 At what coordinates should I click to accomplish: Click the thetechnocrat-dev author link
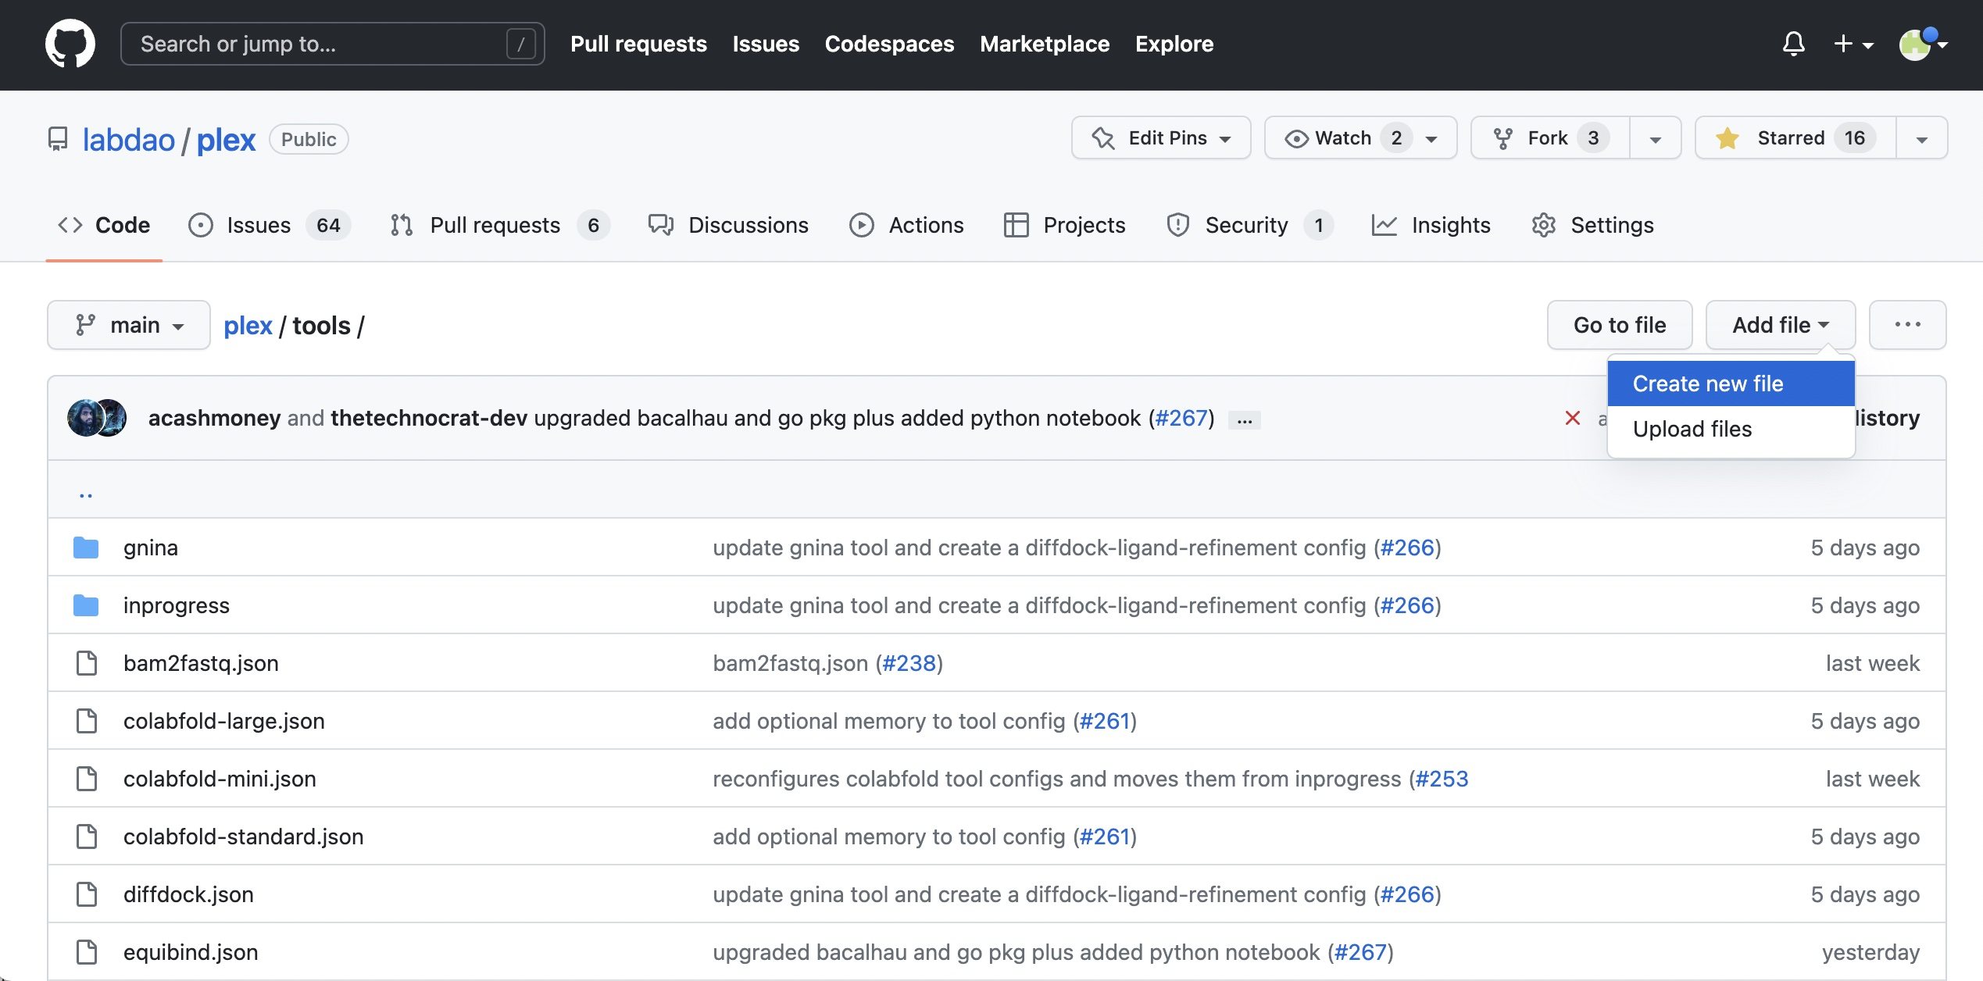(429, 418)
